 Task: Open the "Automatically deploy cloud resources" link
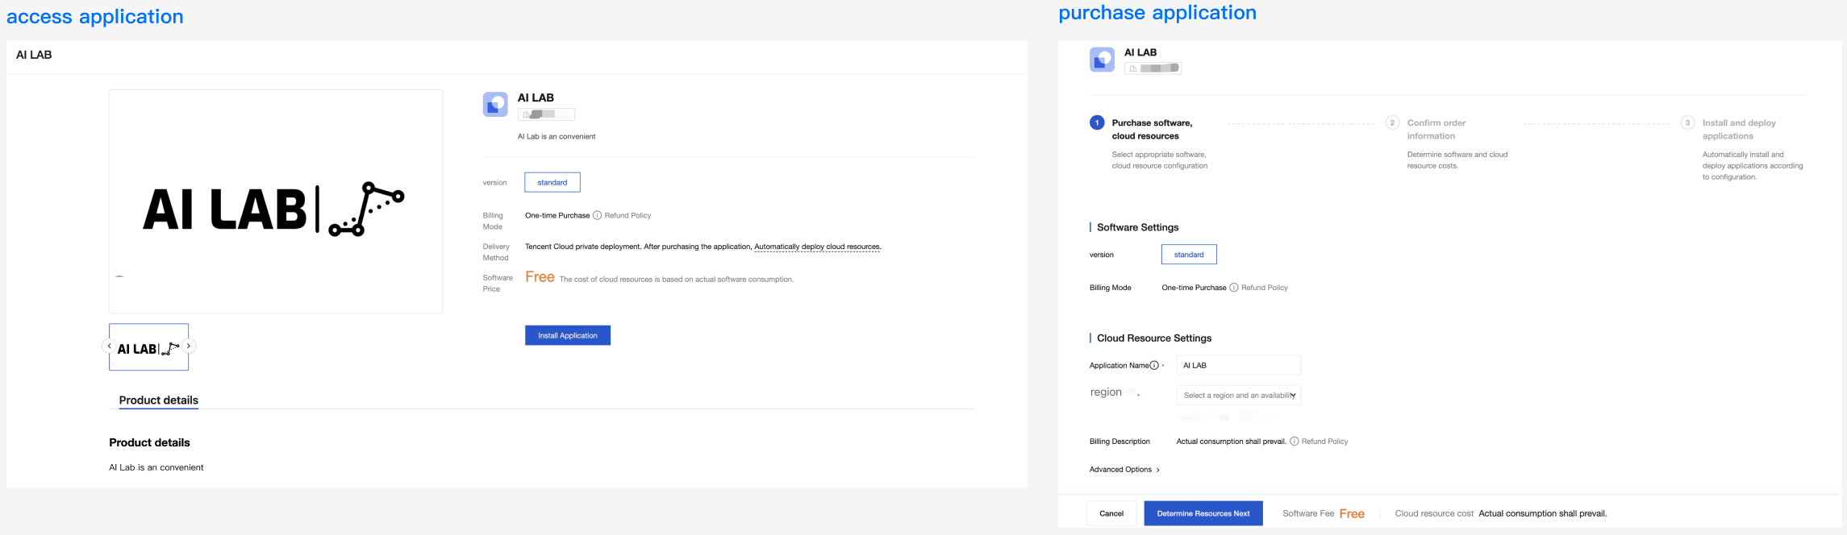pos(817,247)
